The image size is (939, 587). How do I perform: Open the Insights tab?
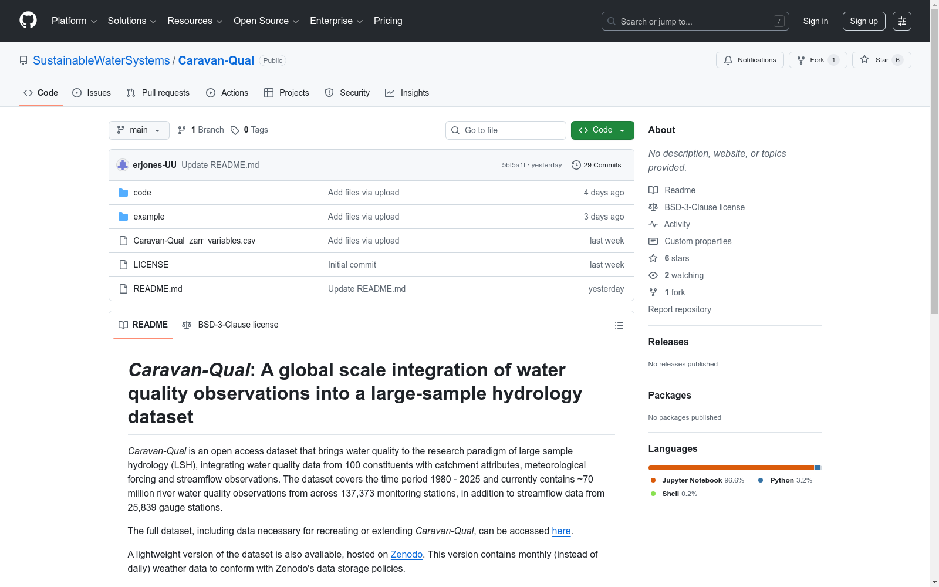click(x=407, y=93)
